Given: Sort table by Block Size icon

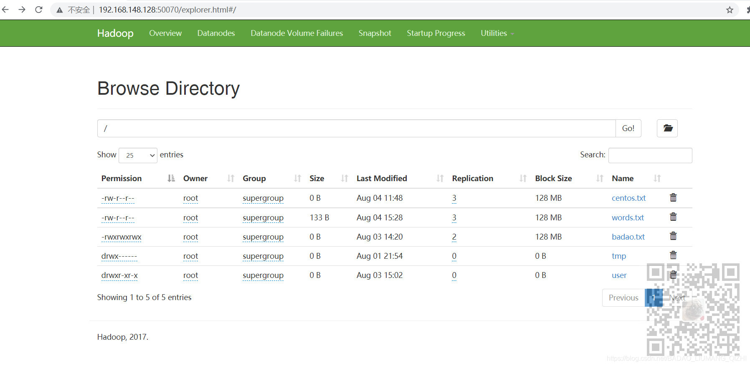Looking at the screenshot, I should pos(600,178).
